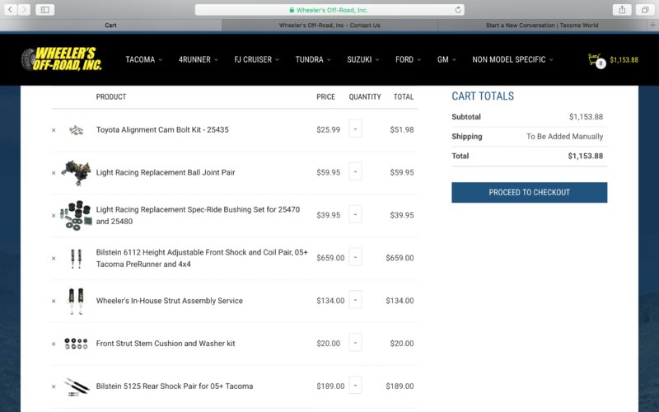Edit quantity for Strut Stem Cushion kit
The image size is (659, 412).
(356, 343)
